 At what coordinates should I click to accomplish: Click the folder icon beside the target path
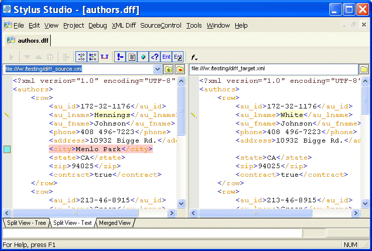(x=364, y=69)
